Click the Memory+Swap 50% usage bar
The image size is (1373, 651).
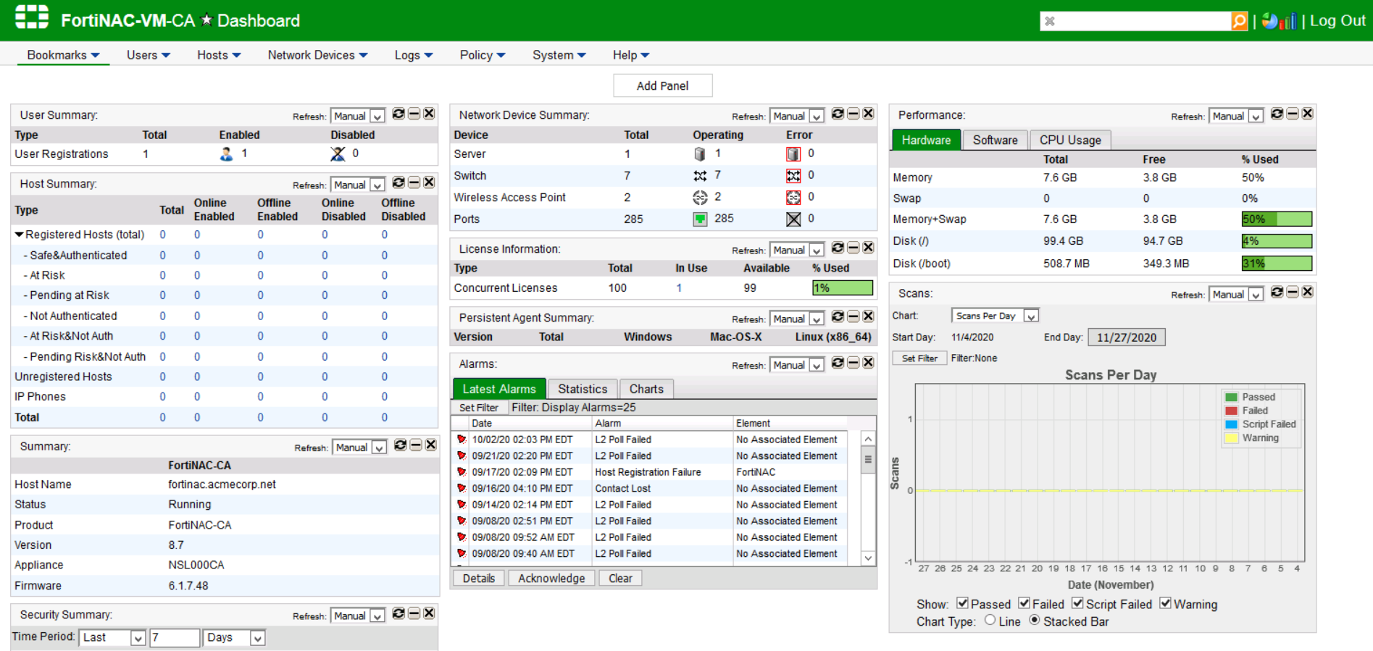click(x=1276, y=219)
